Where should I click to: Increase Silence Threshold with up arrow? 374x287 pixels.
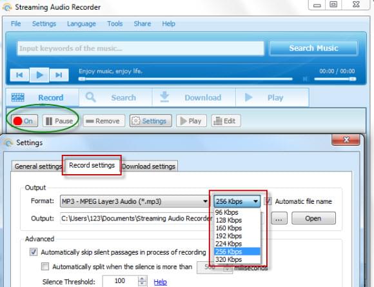pyautogui.click(x=143, y=279)
